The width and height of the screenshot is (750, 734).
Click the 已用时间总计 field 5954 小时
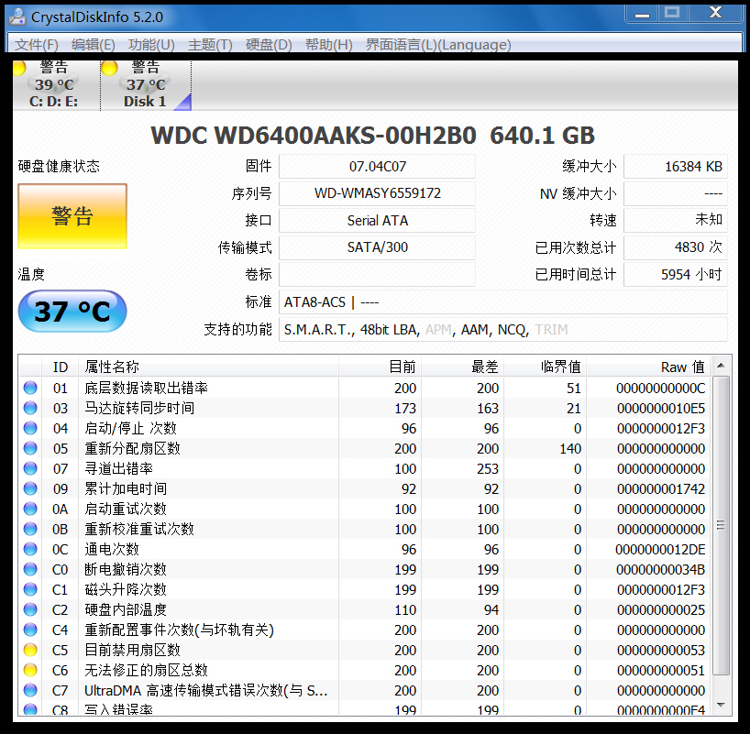click(x=676, y=275)
